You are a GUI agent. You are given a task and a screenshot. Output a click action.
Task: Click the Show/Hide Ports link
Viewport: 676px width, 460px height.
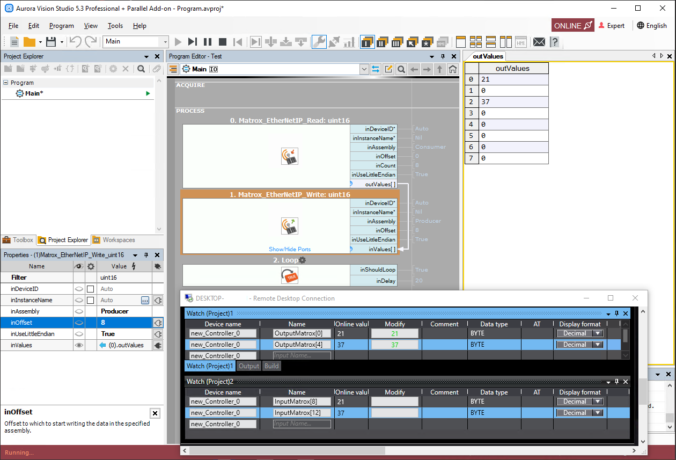tap(290, 249)
